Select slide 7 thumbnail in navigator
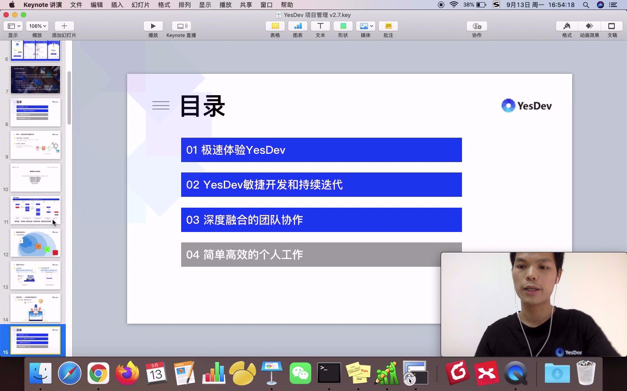Image resolution: width=627 pixels, height=391 pixels. click(x=36, y=80)
